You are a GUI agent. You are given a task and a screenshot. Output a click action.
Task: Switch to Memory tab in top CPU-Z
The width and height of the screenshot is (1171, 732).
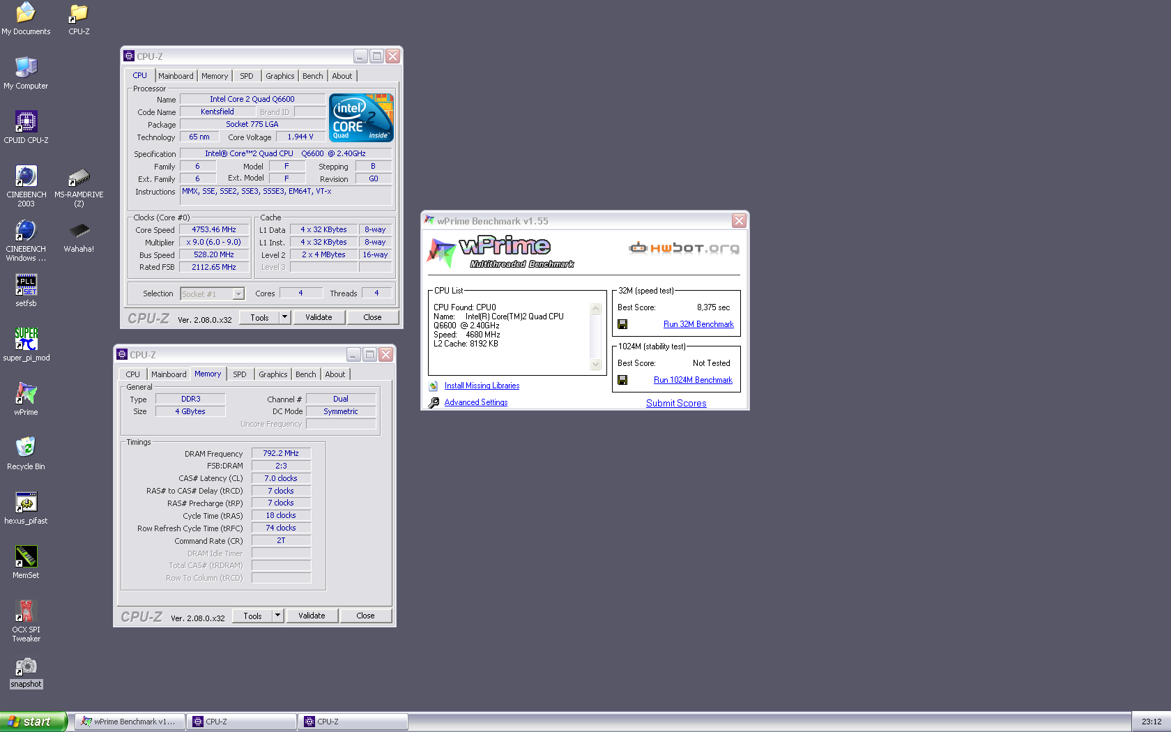(215, 76)
